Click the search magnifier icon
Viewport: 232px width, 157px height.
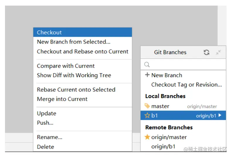[147, 65]
